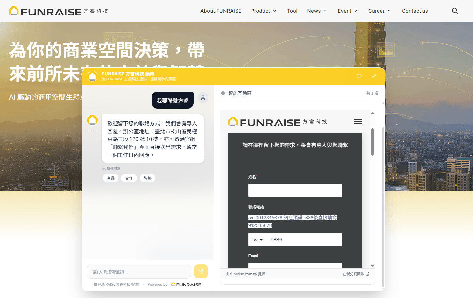
Task: Click the user avatar icon beside the sent message
Action: [x=203, y=98]
